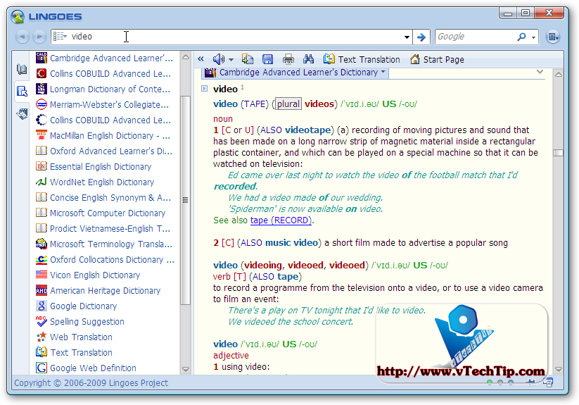This screenshot has width=579, height=405.
Task: Open the speaker voice options arrow
Action: point(231,59)
